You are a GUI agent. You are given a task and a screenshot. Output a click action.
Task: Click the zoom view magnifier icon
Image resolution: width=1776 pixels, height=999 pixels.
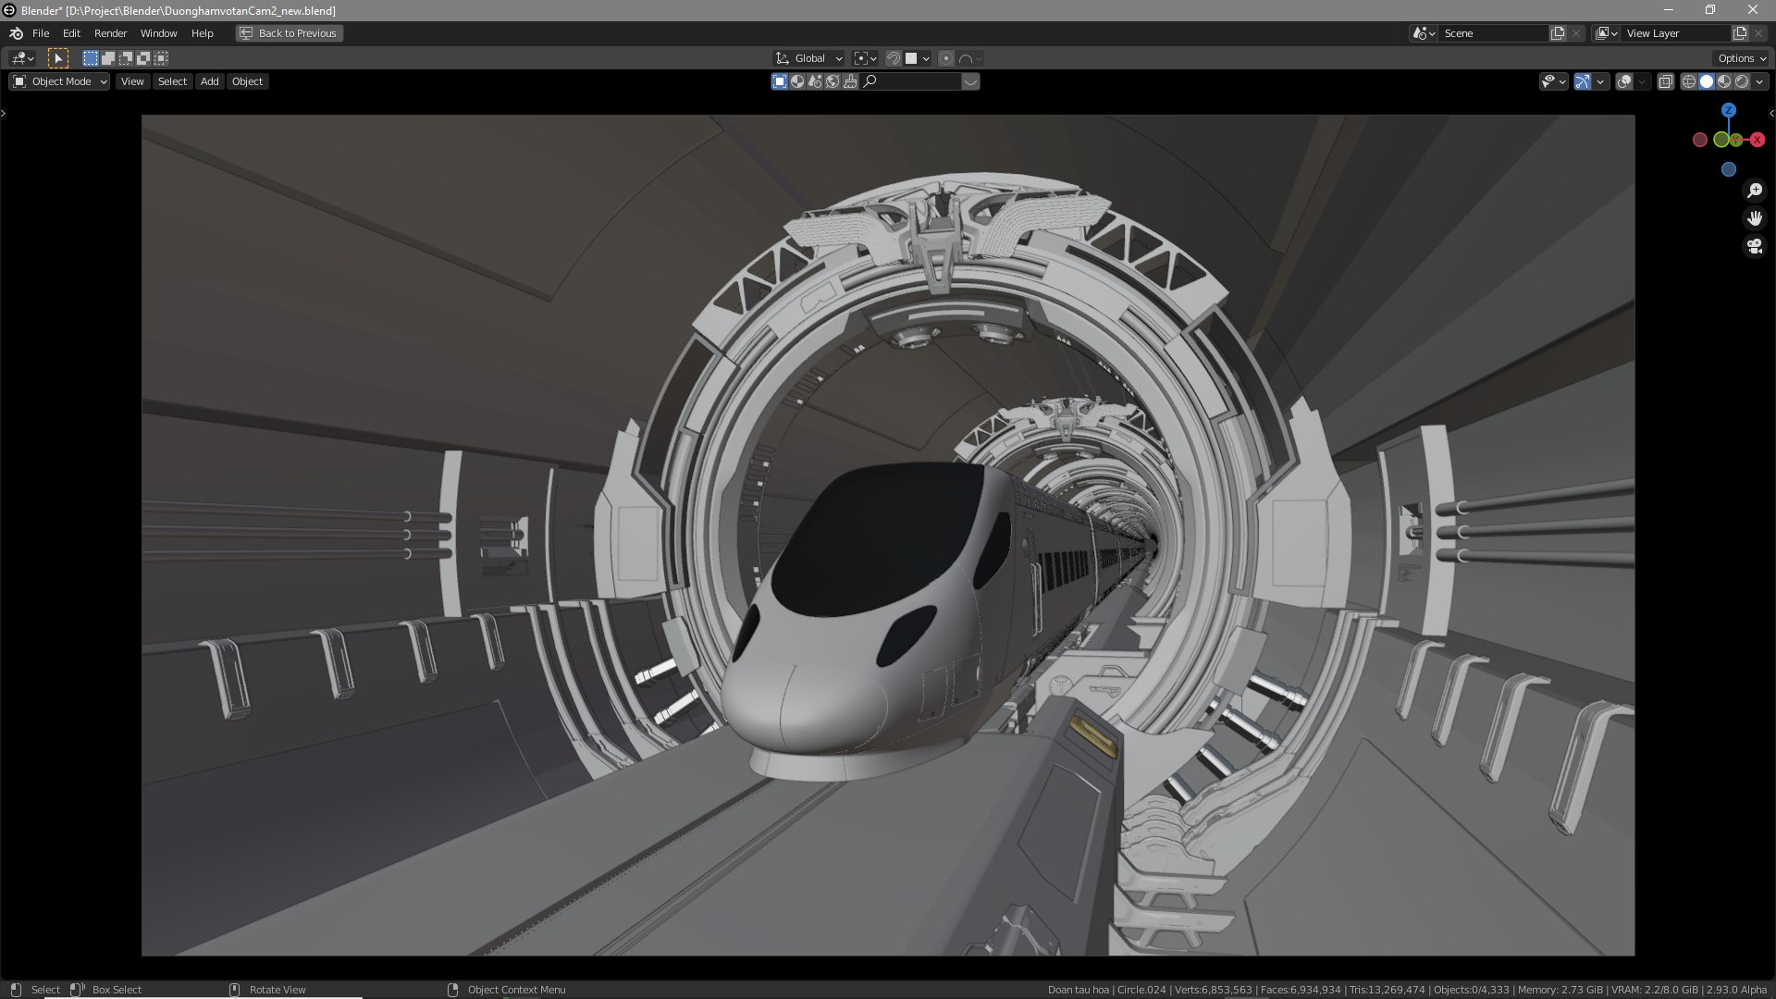coord(1755,191)
